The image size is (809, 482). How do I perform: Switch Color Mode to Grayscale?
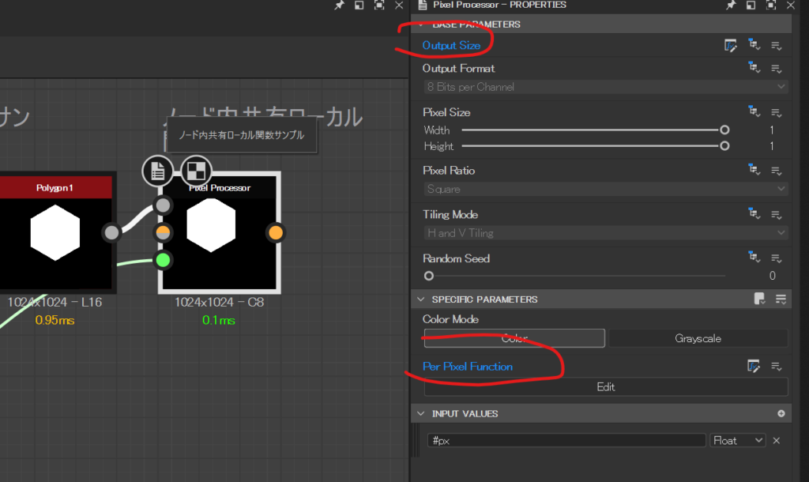pyautogui.click(x=698, y=338)
